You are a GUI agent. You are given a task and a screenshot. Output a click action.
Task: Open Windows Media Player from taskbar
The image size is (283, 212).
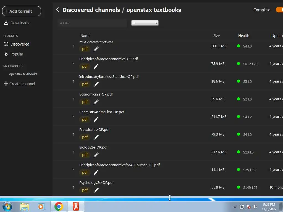point(41,206)
